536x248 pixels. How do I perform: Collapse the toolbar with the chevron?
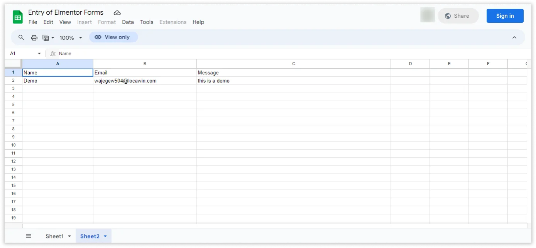tap(514, 37)
